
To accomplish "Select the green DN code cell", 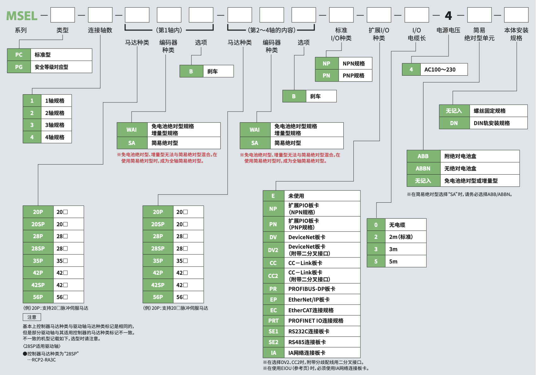I will point(454,123).
